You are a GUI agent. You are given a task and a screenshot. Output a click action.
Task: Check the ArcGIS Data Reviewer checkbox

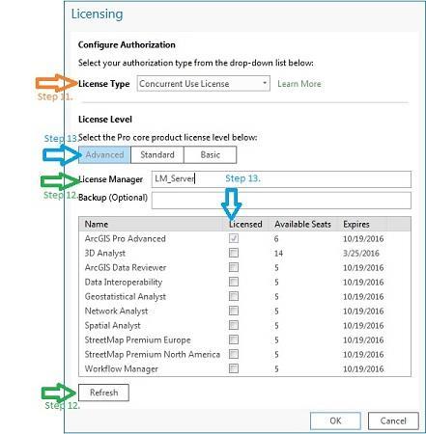point(234,267)
